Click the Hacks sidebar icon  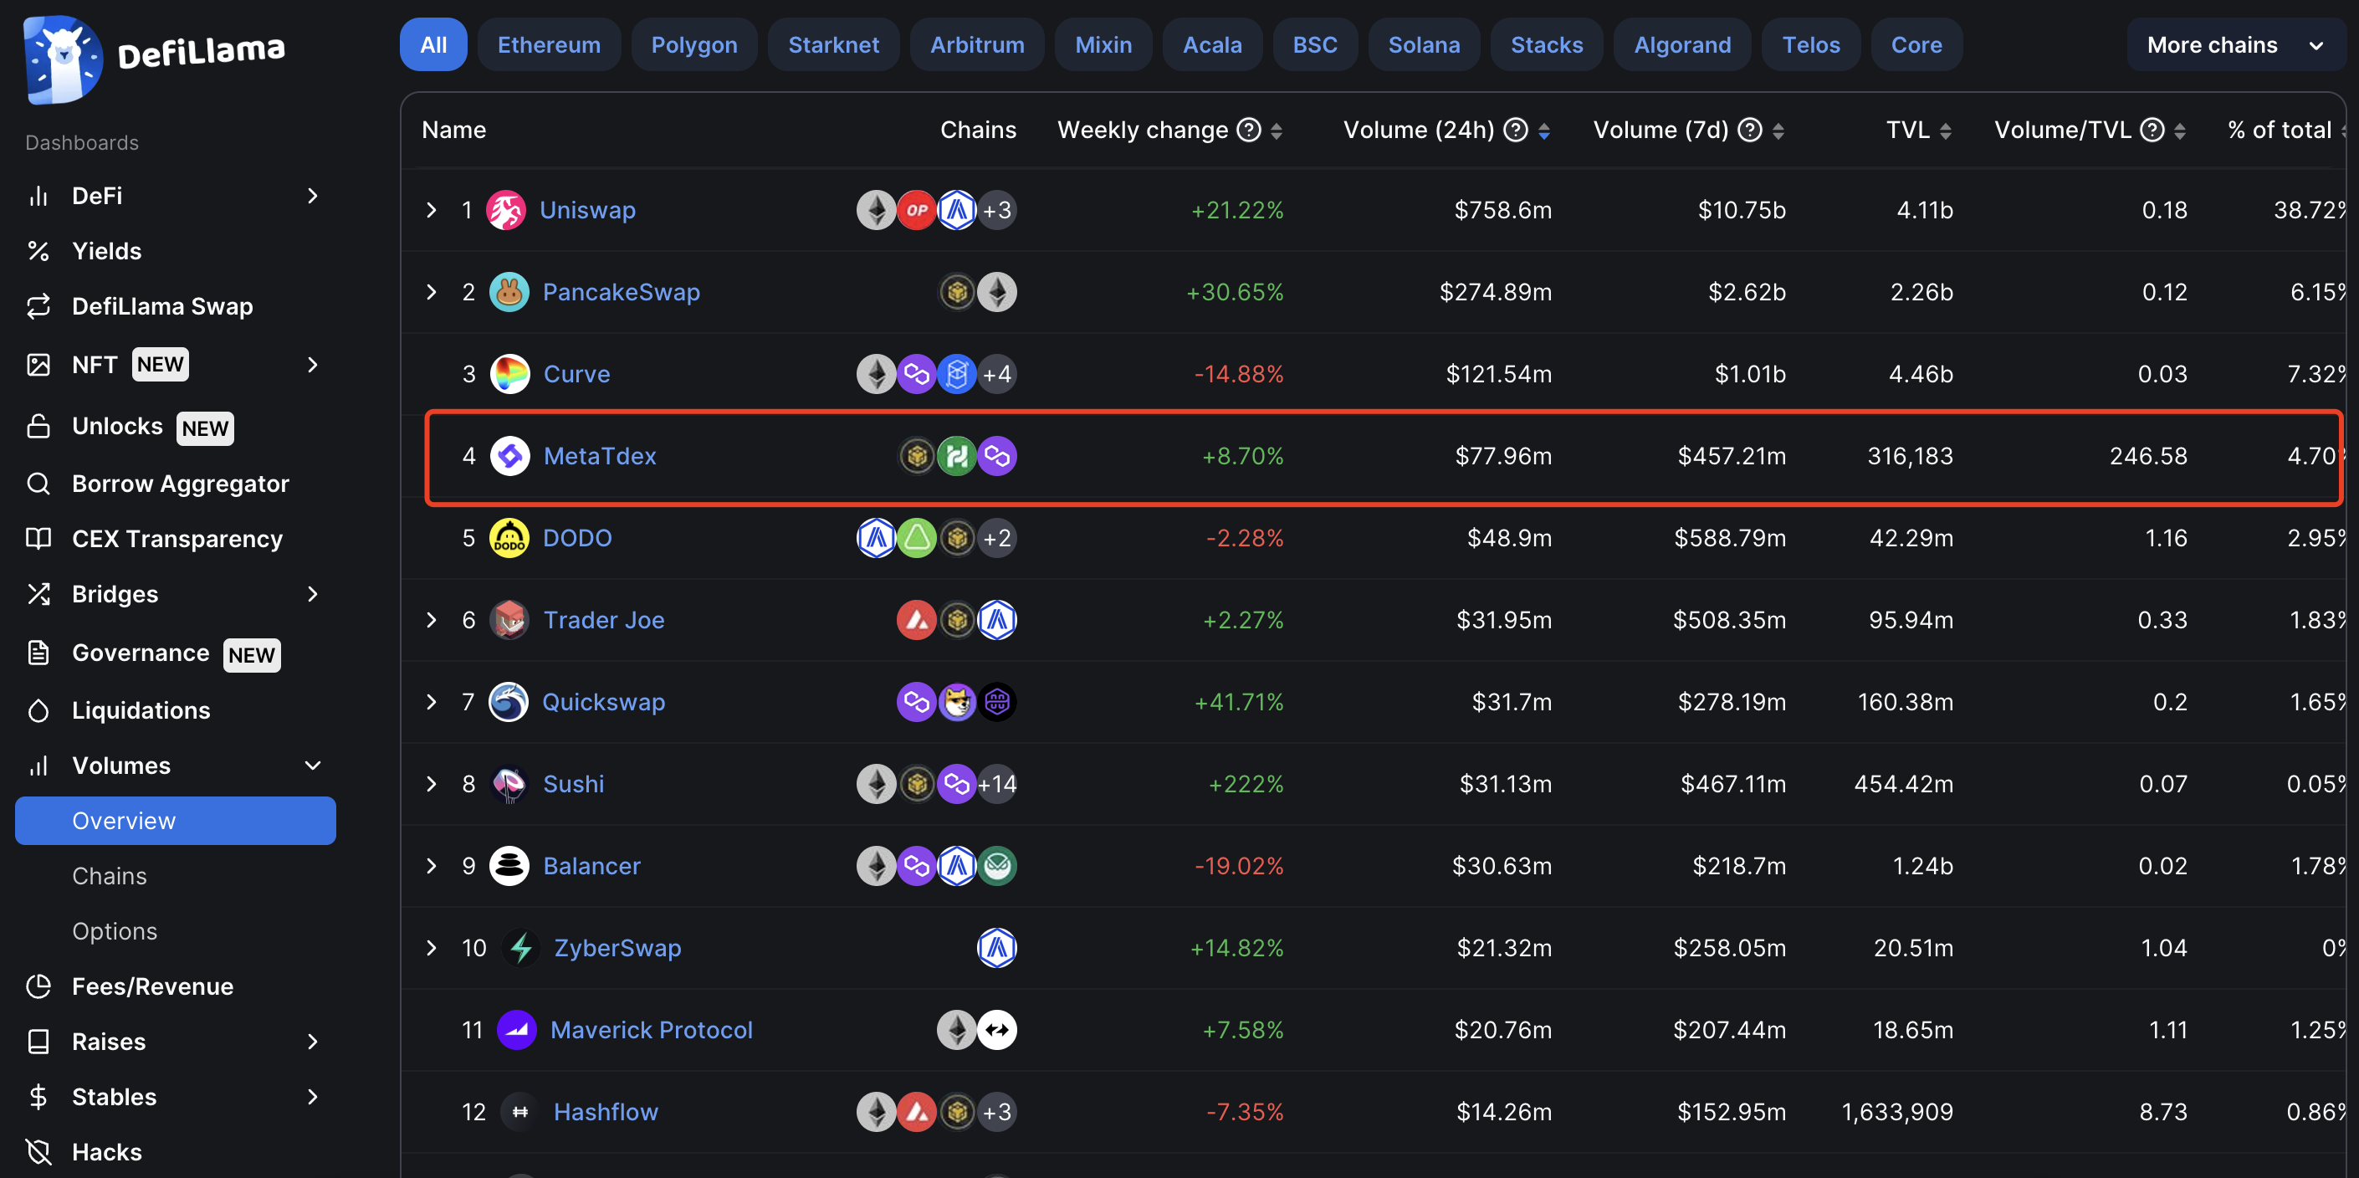pos(38,1151)
